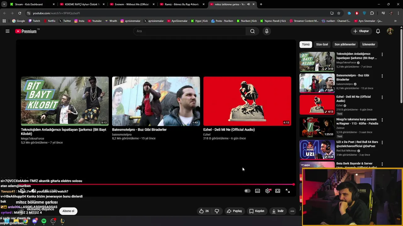Image resolution: width=403 pixels, height=226 pixels.
Task: Open Twitch bookmark in bookmarks bar
Action: (34, 21)
